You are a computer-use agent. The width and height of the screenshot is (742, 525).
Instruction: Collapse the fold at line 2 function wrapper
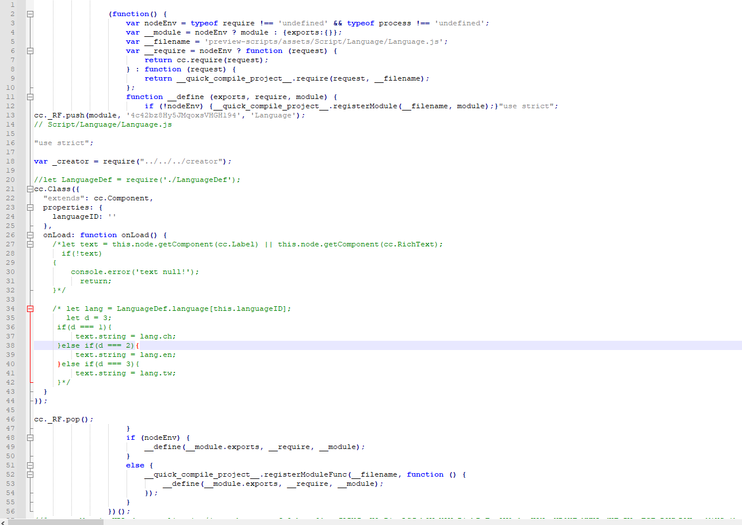[x=30, y=14]
